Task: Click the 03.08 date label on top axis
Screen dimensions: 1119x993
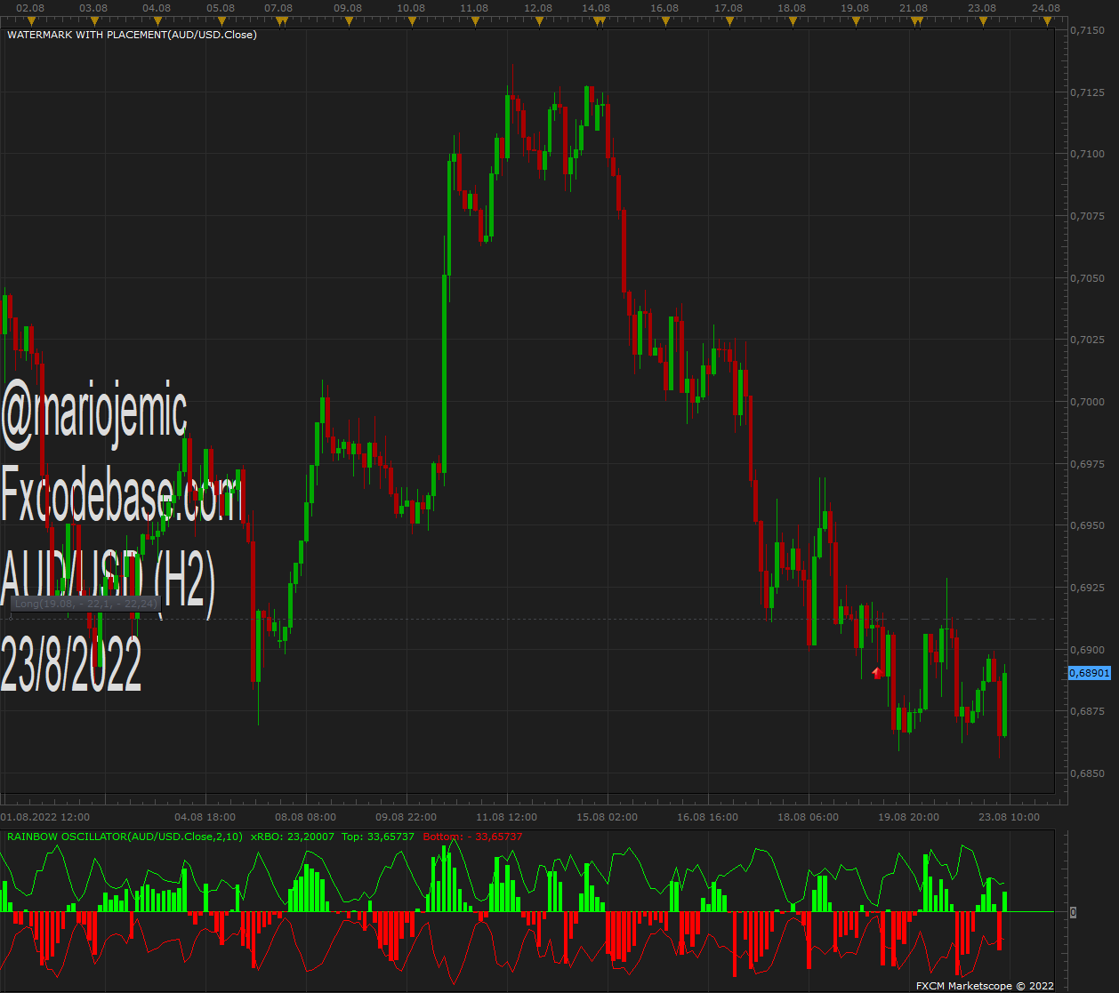Action: [93, 8]
